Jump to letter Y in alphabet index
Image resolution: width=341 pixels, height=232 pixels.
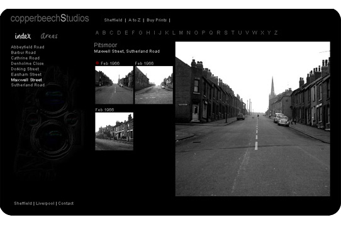[269, 33]
